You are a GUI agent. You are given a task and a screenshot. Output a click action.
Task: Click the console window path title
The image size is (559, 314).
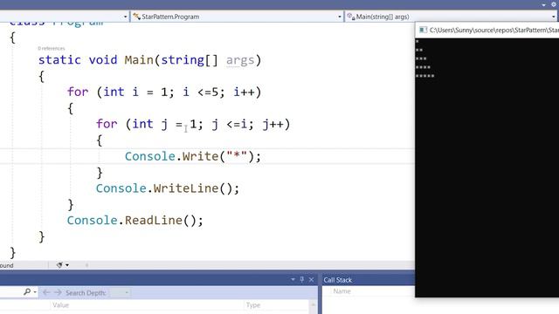point(494,30)
